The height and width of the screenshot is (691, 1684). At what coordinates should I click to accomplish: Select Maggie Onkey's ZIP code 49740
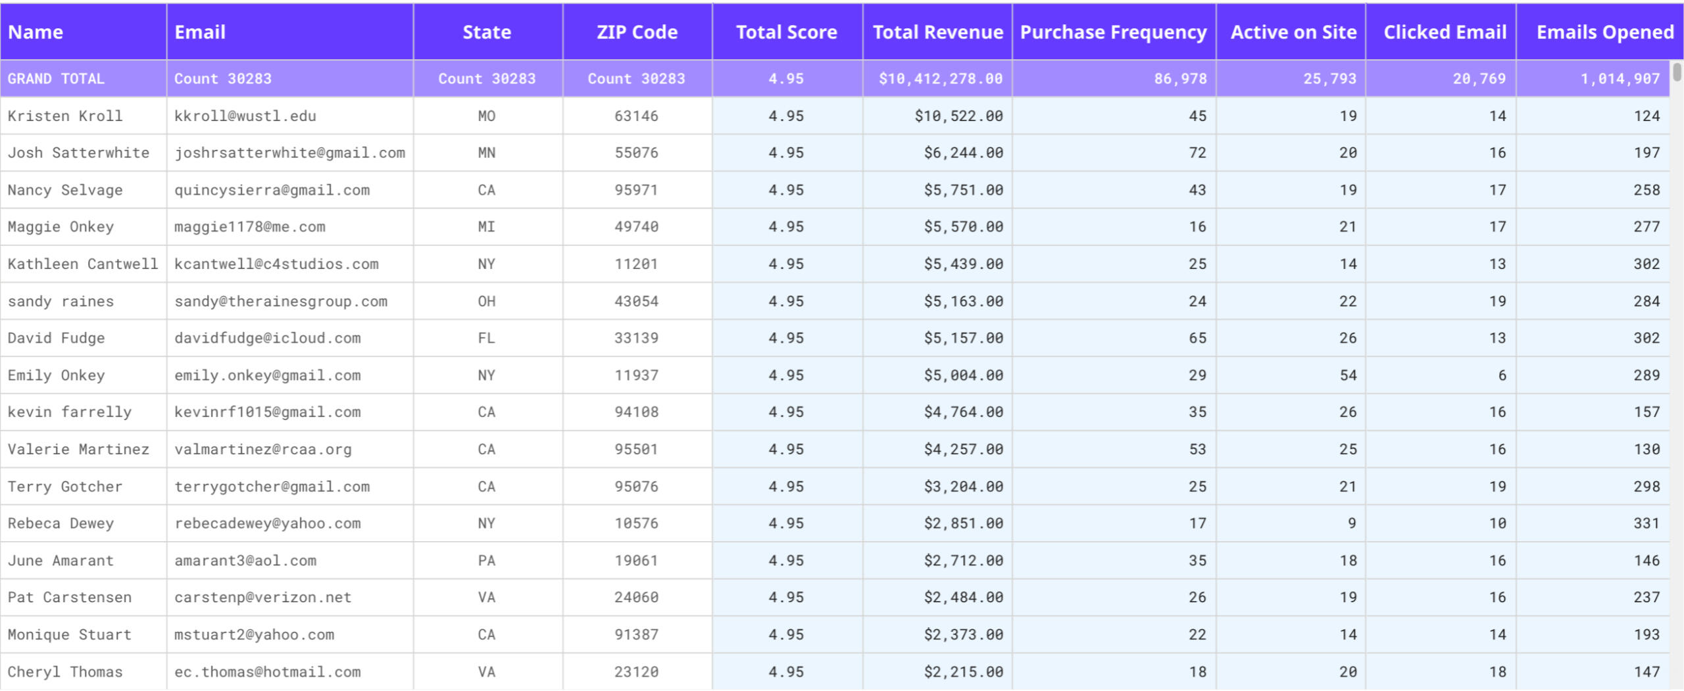(x=636, y=227)
